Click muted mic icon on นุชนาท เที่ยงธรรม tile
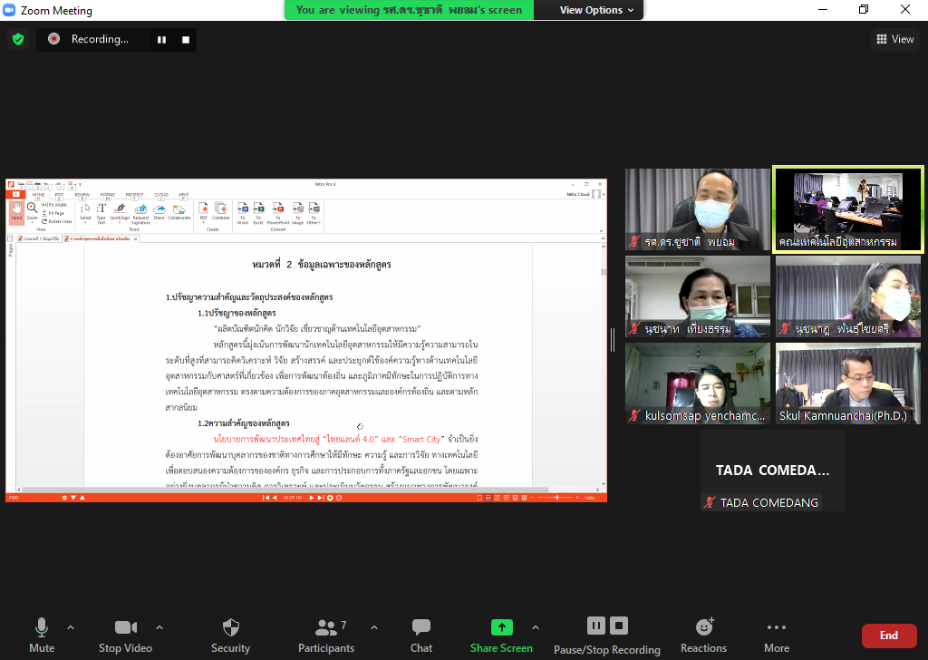The height and width of the screenshot is (660, 928). tap(634, 328)
